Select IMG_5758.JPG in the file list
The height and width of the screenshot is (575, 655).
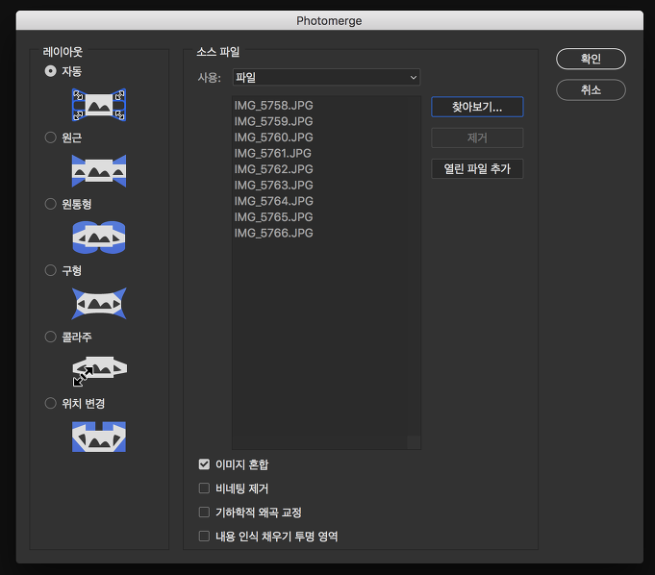coord(273,105)
